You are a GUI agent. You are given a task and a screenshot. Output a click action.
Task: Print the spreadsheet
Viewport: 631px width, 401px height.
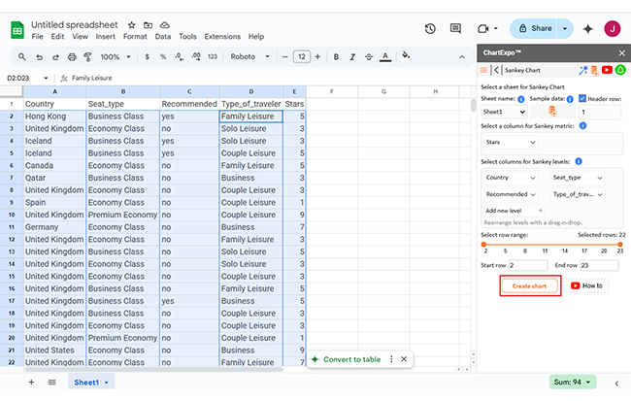[x=72, y=57]
